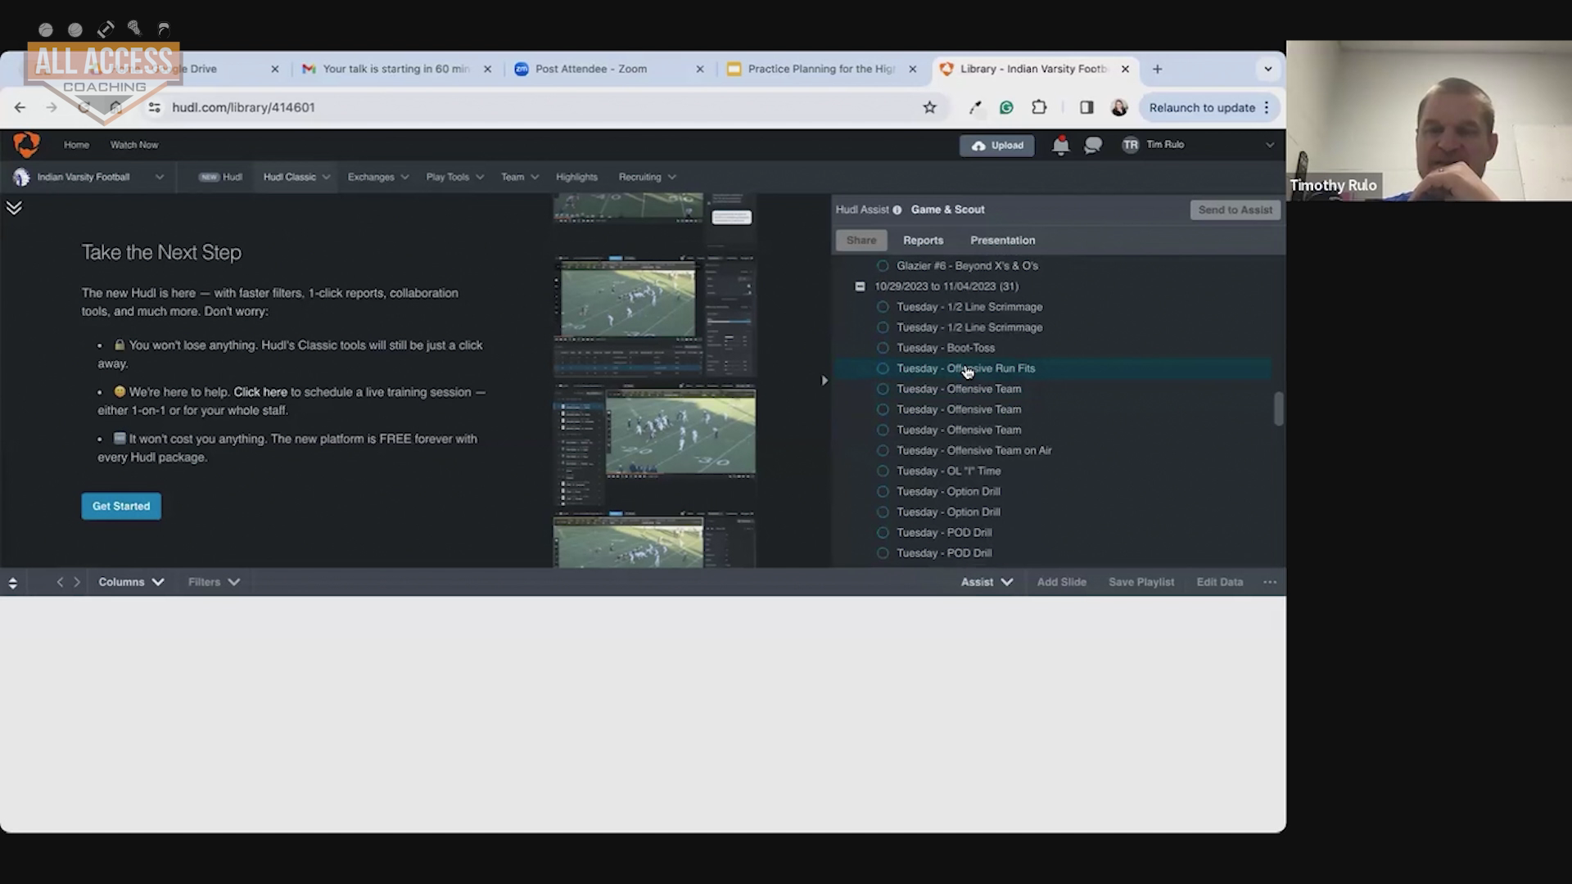Select Tuesday - Boot-Toss radio button

pyautogui.click(x=883, y=348)
